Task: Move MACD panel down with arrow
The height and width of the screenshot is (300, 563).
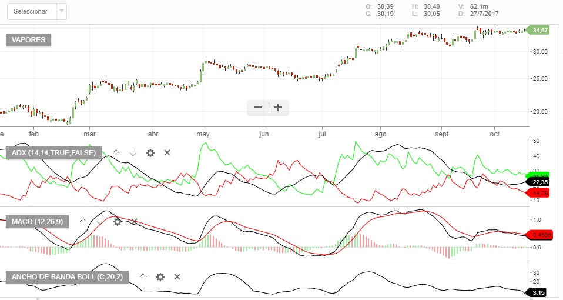Action: click(x=100, y=222)
